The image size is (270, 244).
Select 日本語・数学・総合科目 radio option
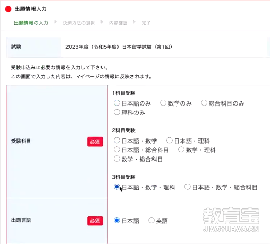tap(188, 187)
